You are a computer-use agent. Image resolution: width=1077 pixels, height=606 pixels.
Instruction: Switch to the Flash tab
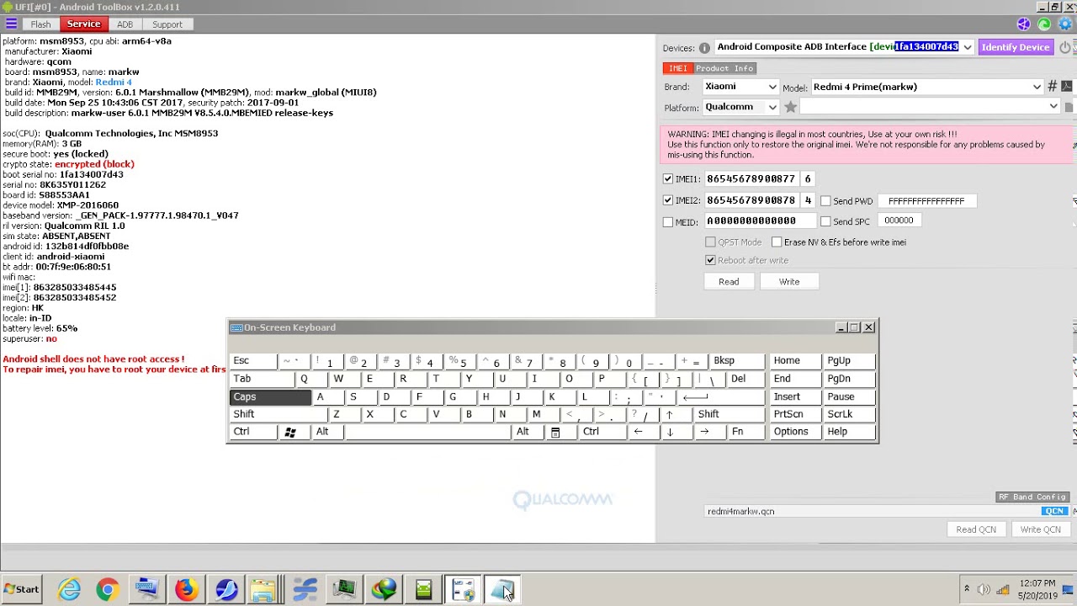[40, 24]
